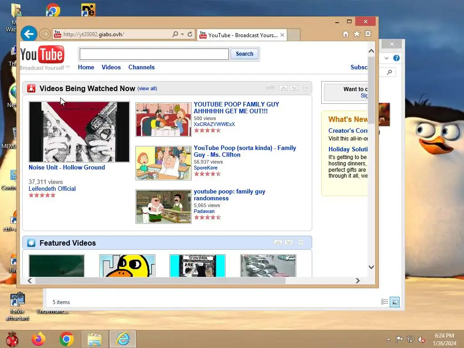Expand the ribbon chevron in Explorer window
The height and width of the screenshot is (348, 464).
pos(387,58)
